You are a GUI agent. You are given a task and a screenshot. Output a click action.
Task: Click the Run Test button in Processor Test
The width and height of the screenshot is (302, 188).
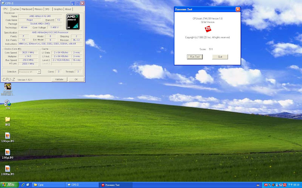coord(195,57)
